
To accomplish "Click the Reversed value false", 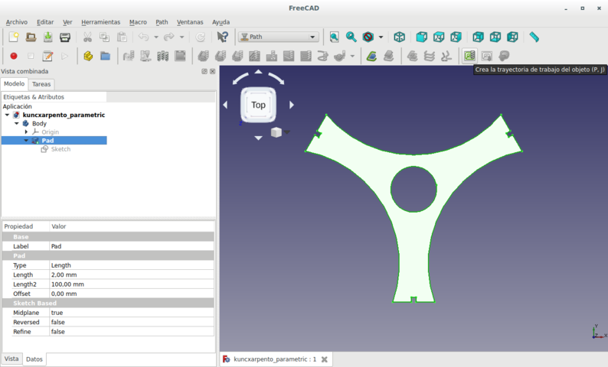I will (132, 322).
